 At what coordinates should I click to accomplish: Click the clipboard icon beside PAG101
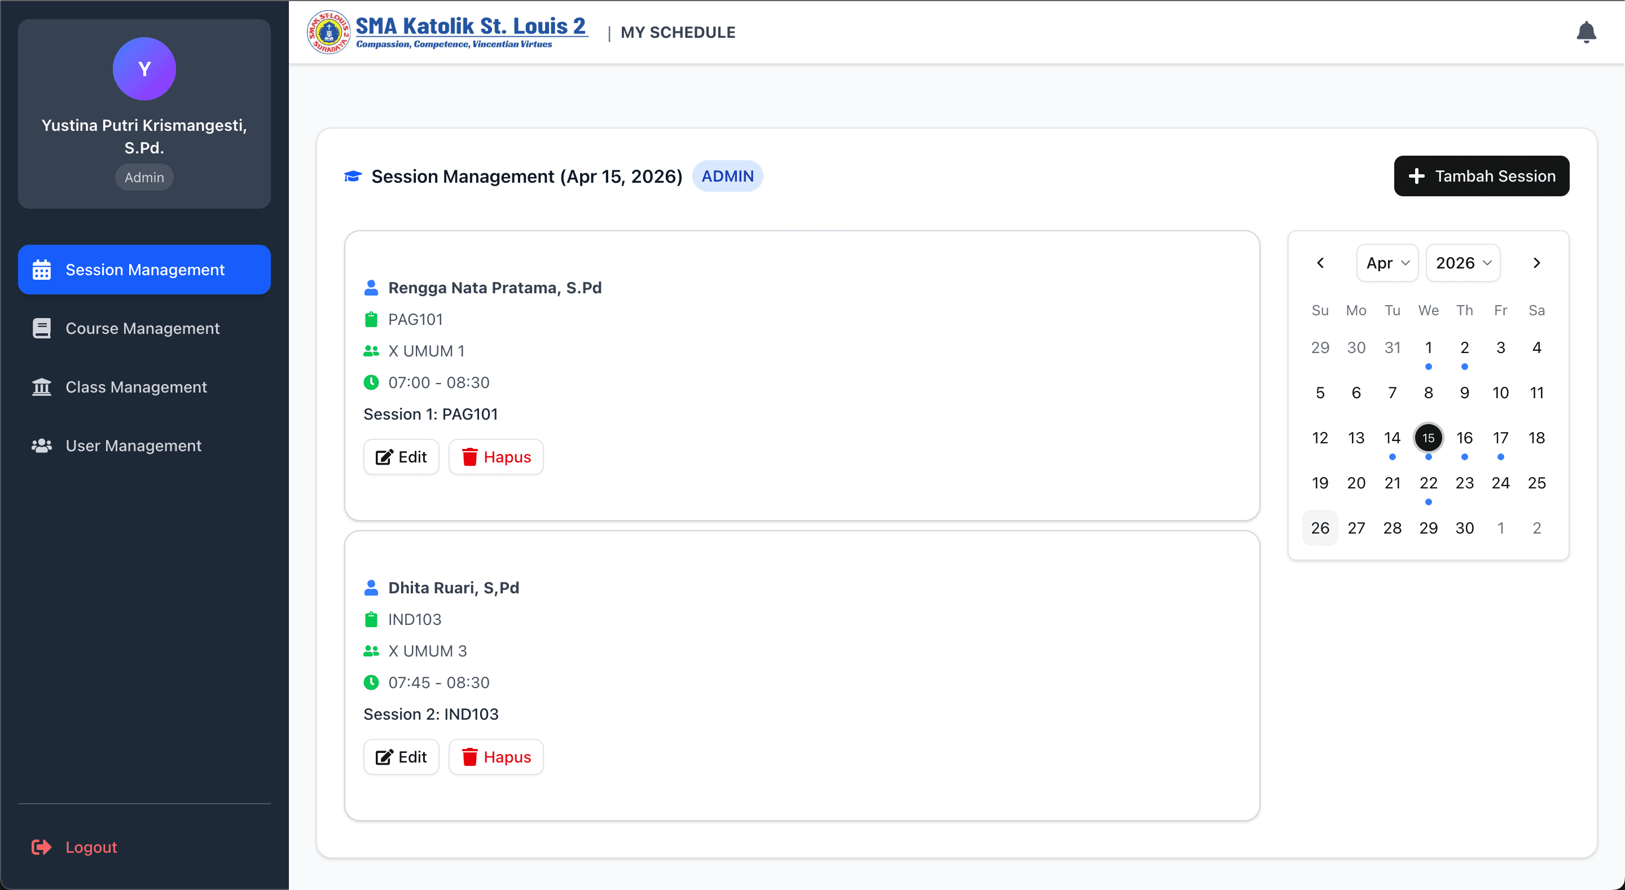click(x=371, y=319)
